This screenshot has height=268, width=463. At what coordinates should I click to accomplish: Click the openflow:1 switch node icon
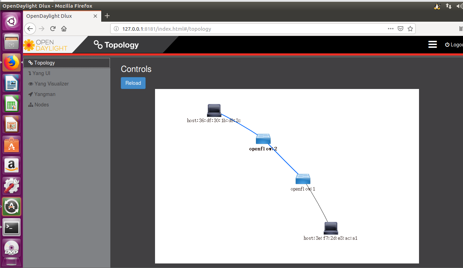(x=303, y=179)
